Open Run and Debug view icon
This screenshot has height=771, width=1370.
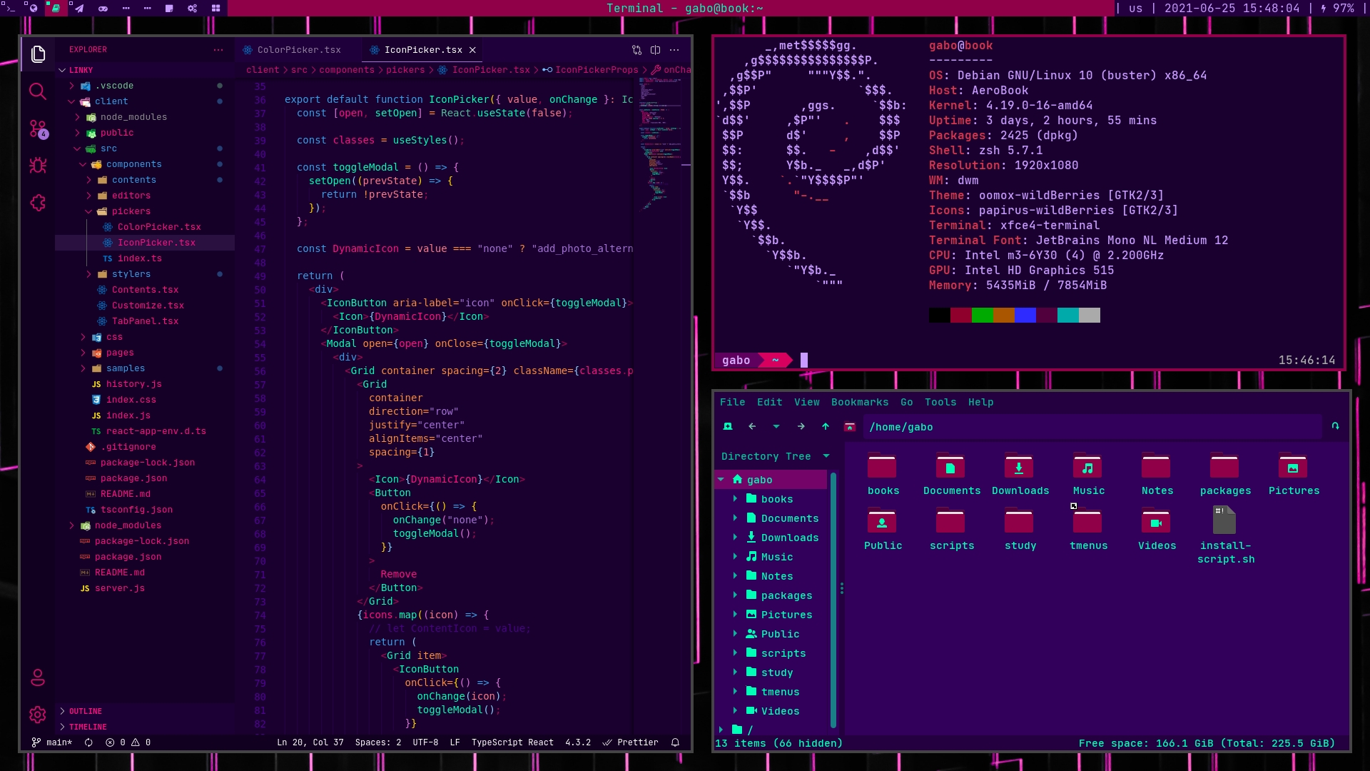coord(38,166)
